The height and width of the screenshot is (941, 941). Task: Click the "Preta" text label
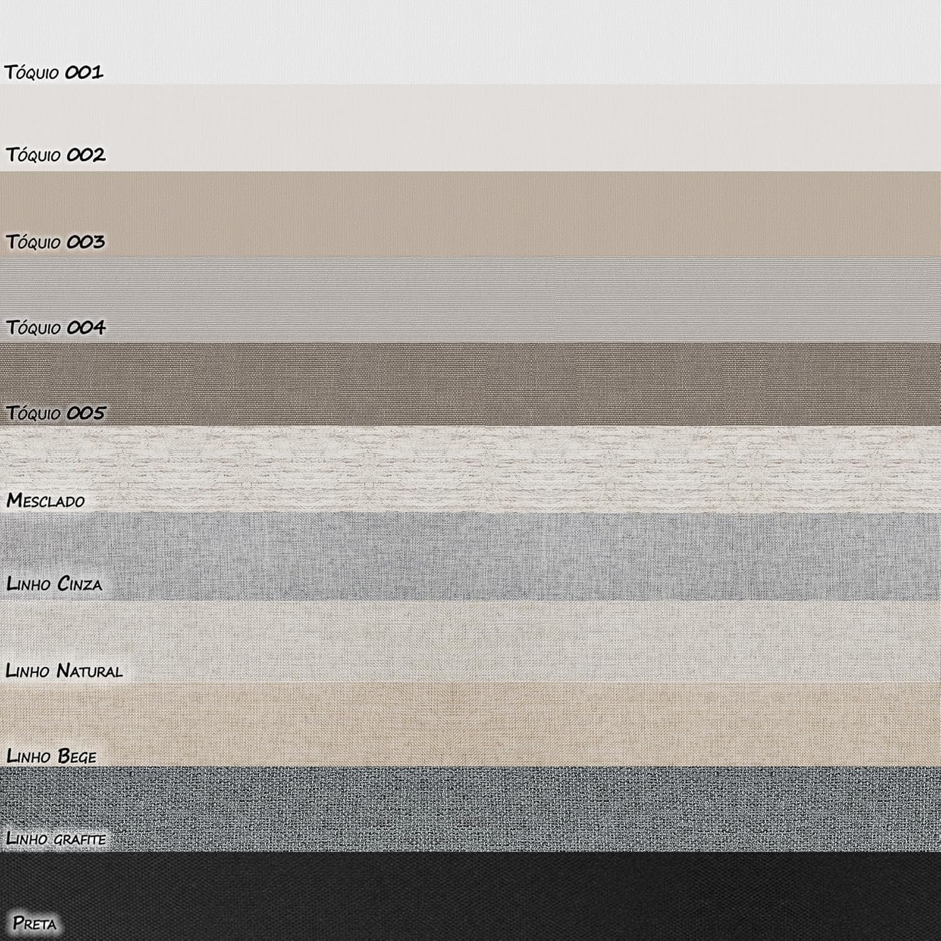tap(35, 923)
